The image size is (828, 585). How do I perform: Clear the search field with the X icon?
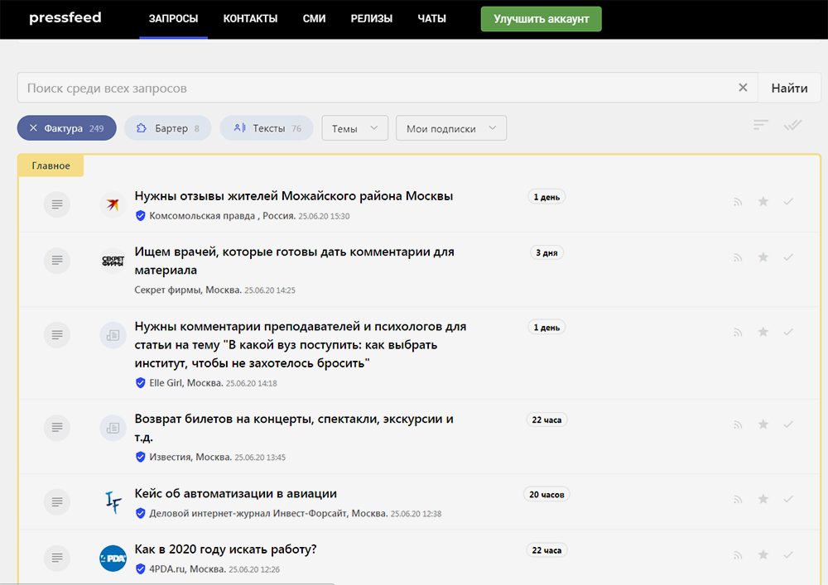(x=743, y=88)
